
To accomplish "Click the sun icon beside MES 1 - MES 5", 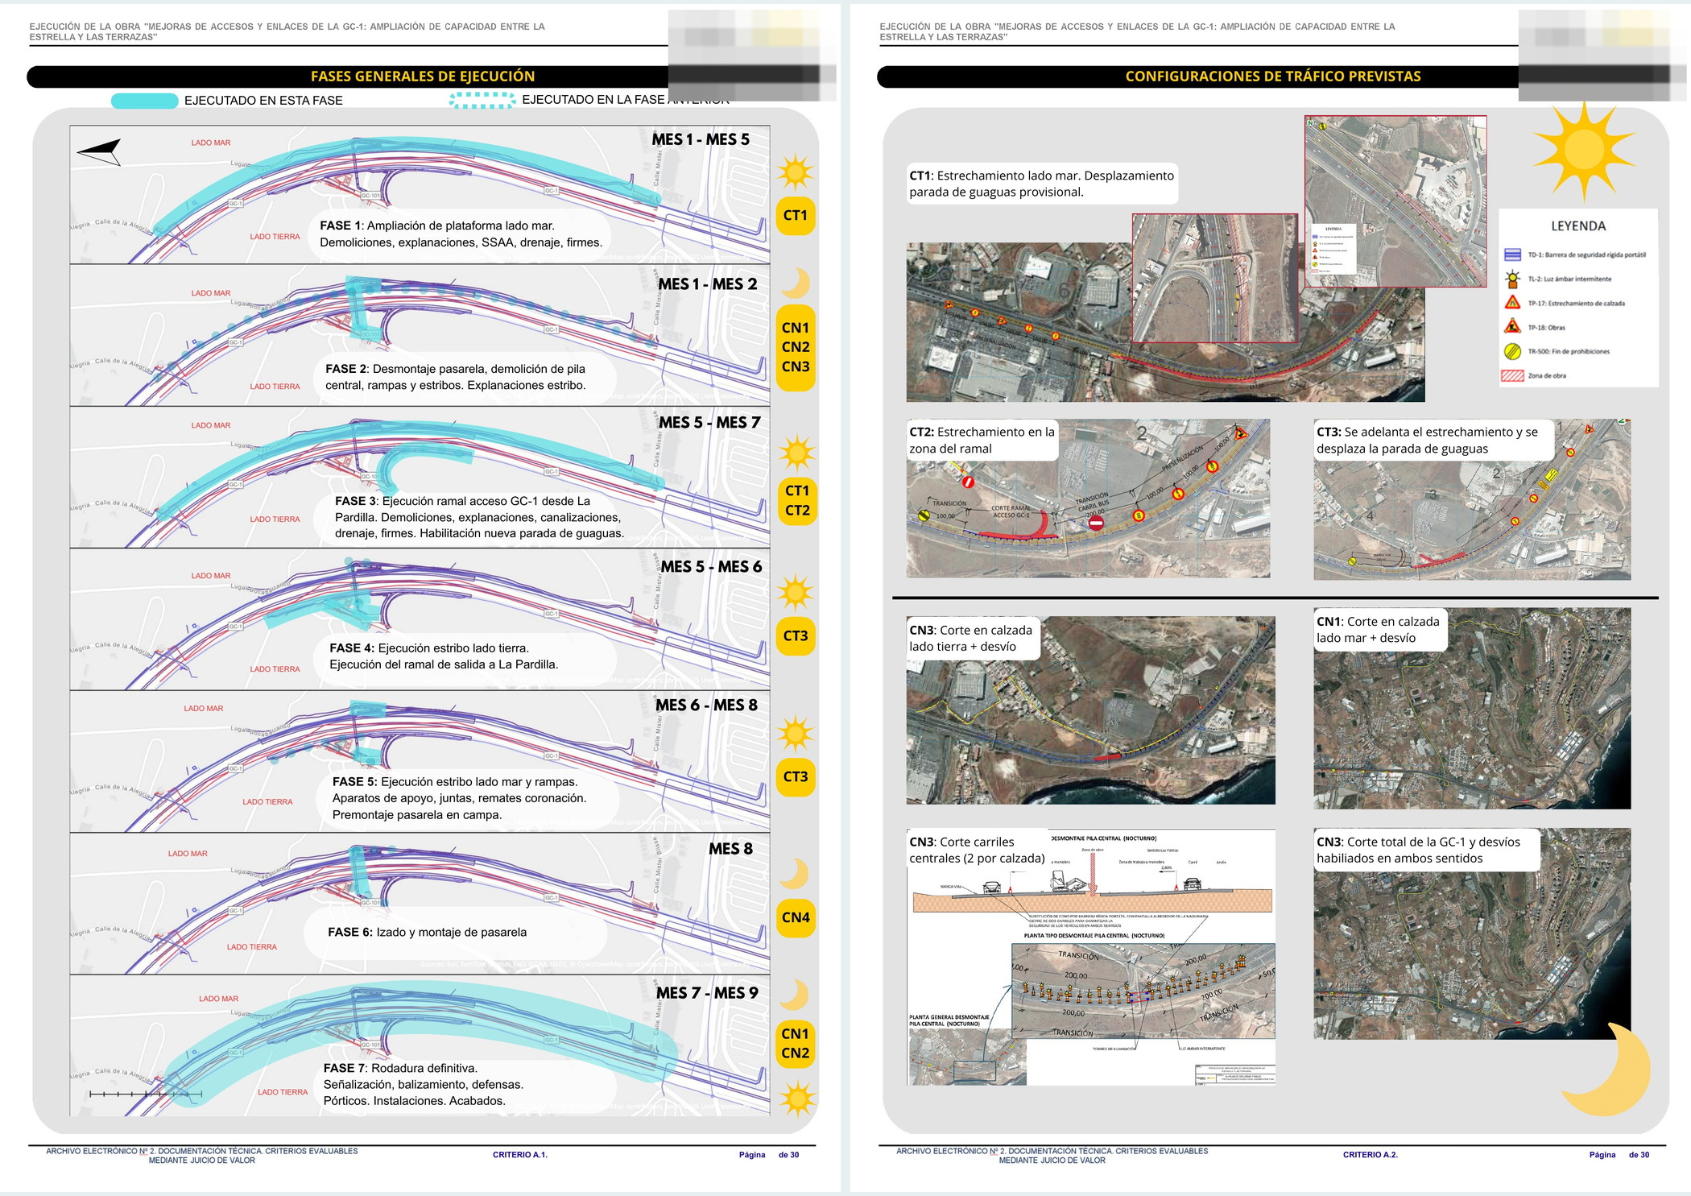I will (x=796, y=172).
